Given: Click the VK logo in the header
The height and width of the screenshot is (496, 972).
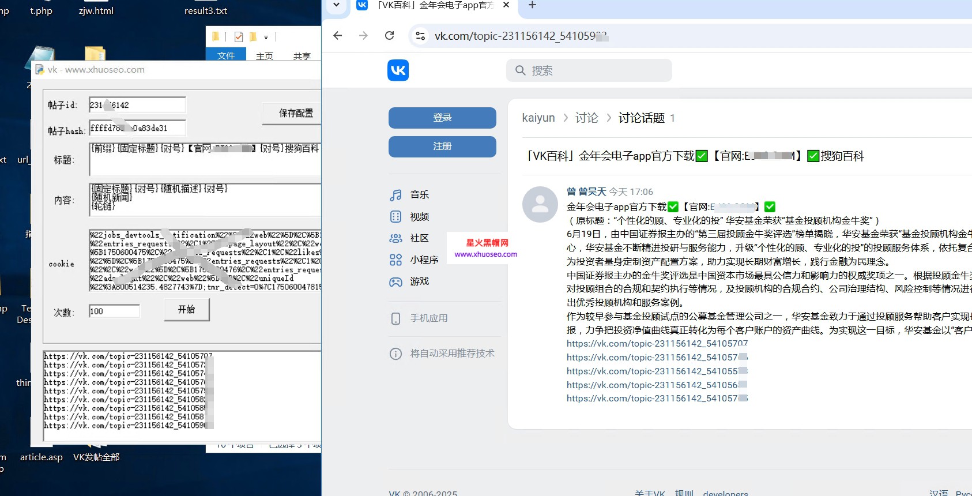Looking at the screenshot, I should click(398, 70).
